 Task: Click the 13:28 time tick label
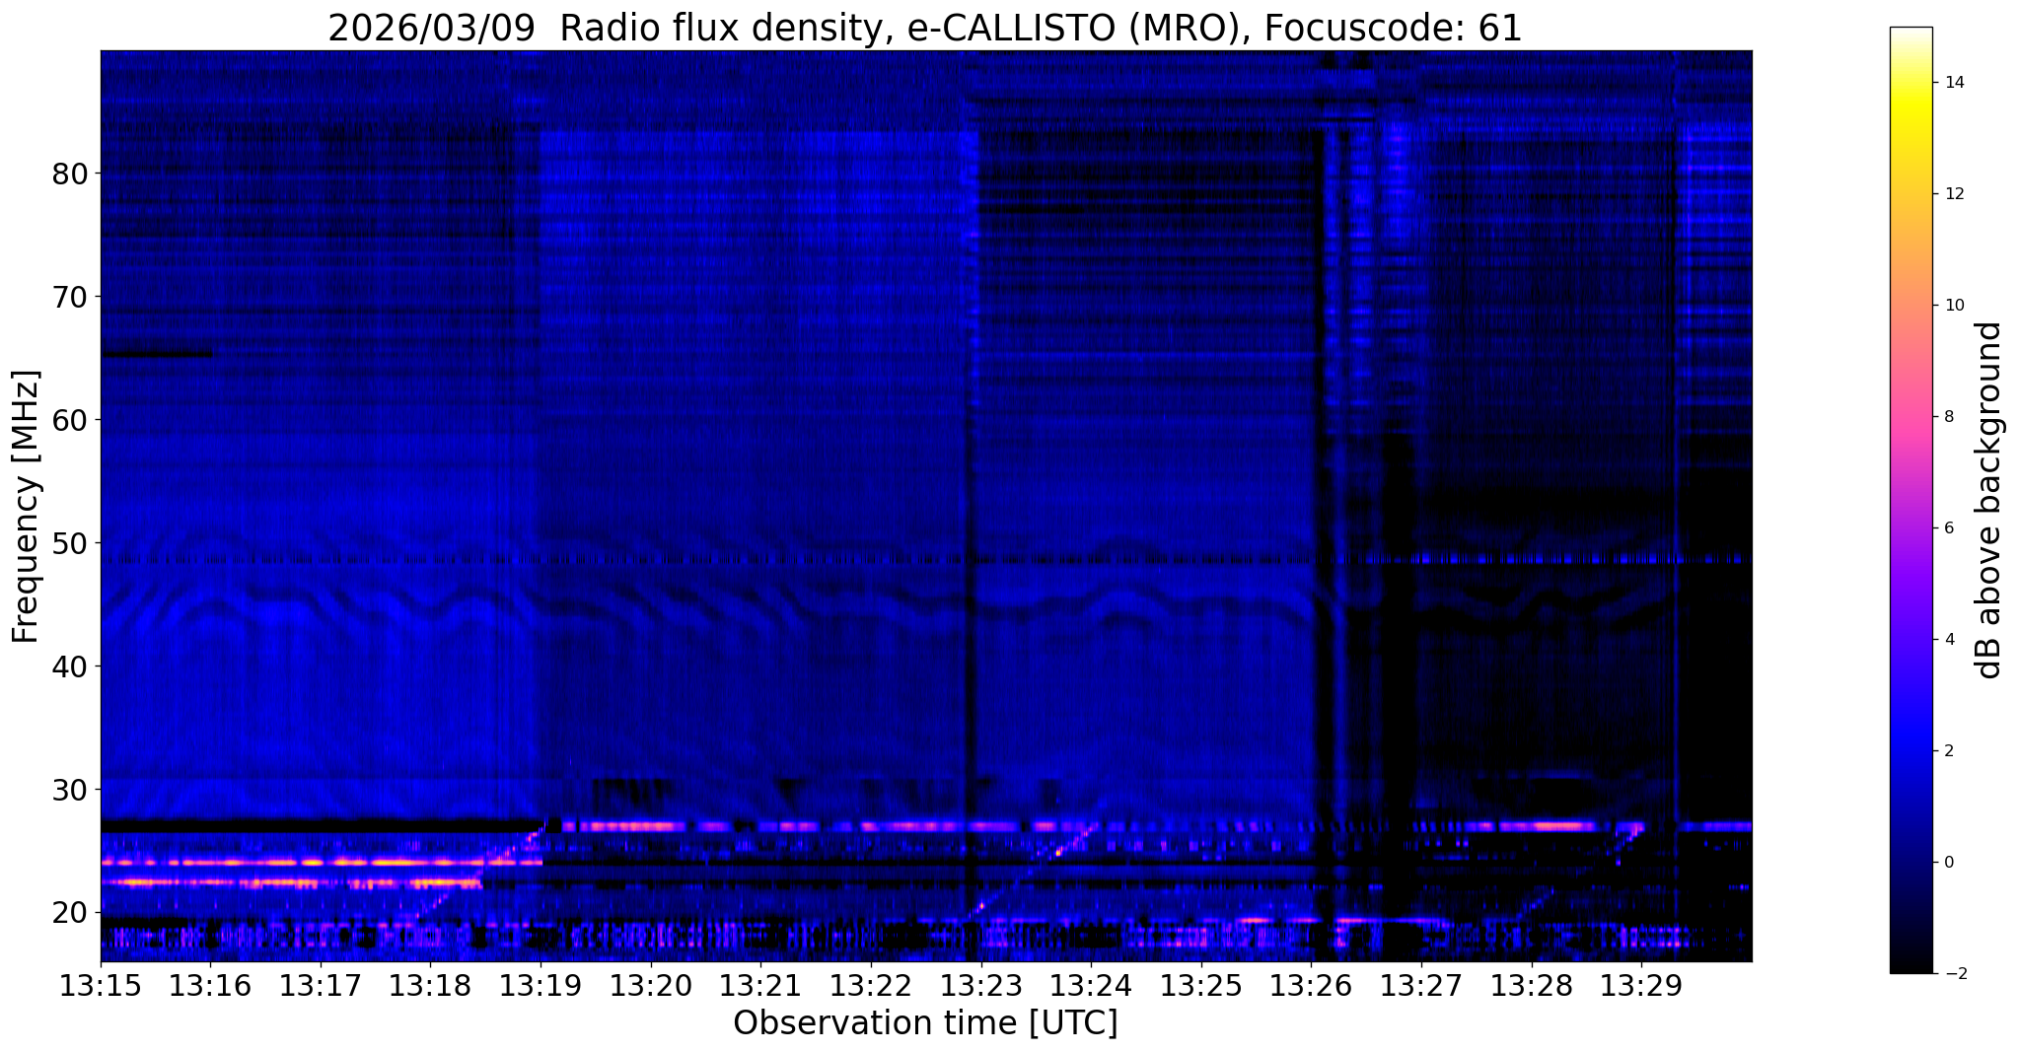1531,986
